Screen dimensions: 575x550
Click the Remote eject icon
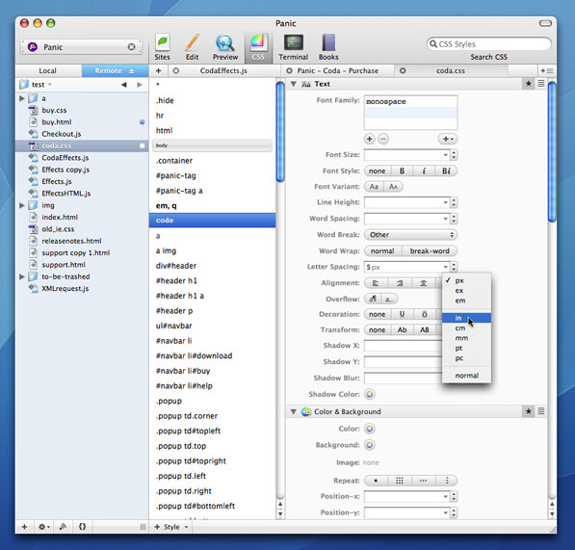coord(131,71)
